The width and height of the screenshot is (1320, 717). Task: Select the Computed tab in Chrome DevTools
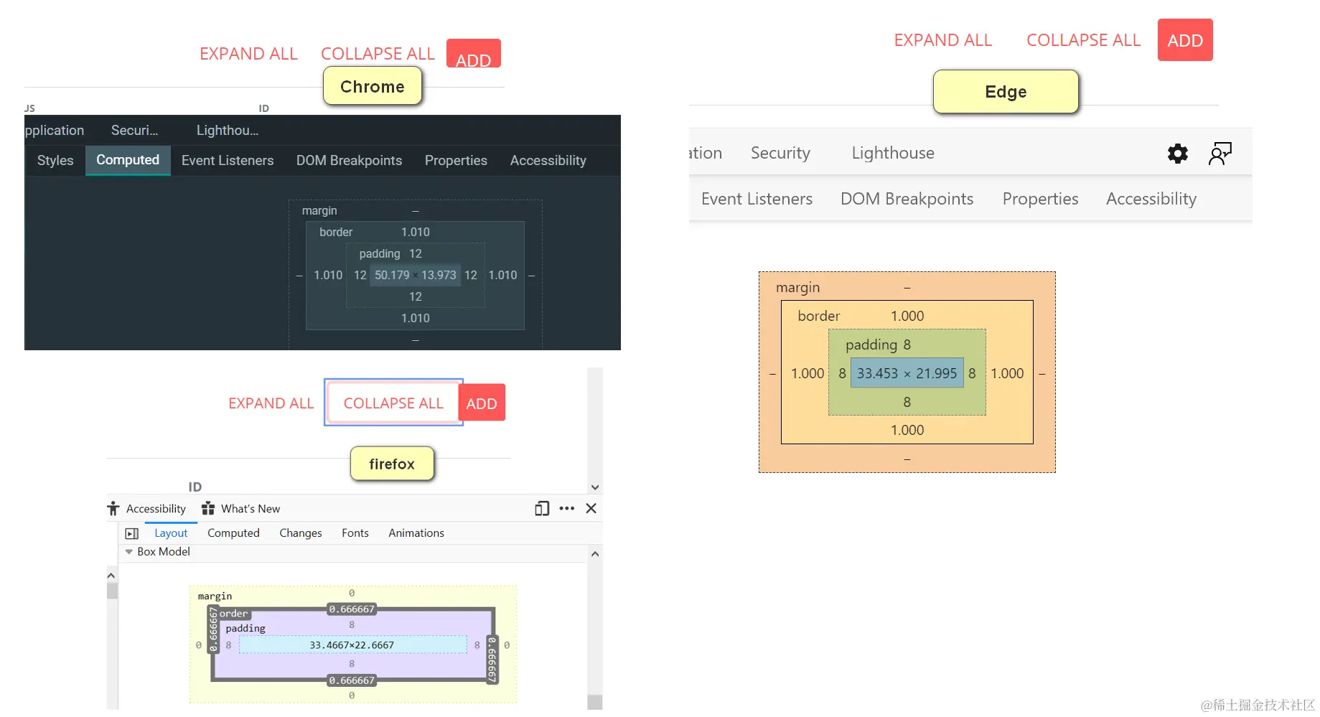[x=128, y=160]
